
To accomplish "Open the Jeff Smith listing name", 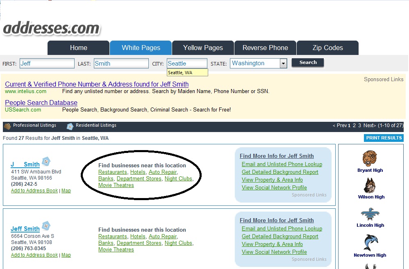I will tap(25, 229).
